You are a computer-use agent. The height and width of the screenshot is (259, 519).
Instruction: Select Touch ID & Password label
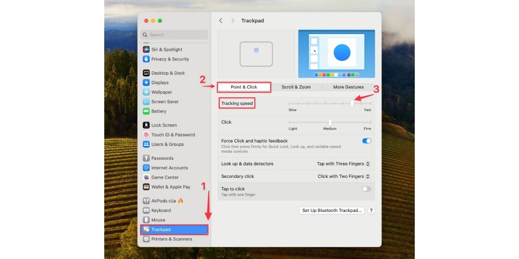pyautogui.click(x=173, y=135)
